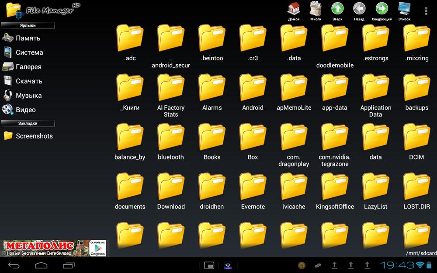Open the three-dot overflow menu

(426, 11)
